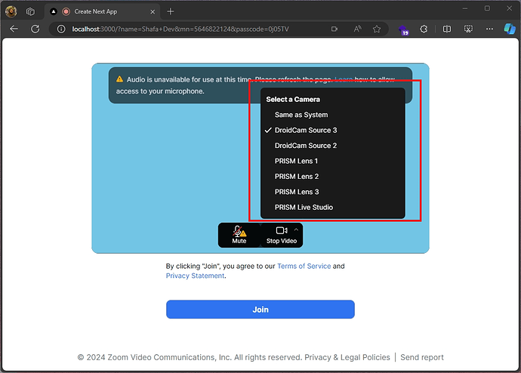The image size is (521, 373).
Task: Minimize the browser window
Action: (465, 8)
